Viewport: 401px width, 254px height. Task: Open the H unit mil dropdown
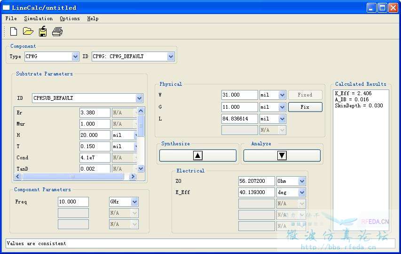(135, 135)
